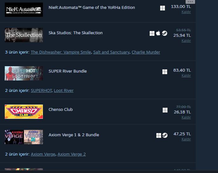The height and width of the screenshot is (173, 218).
Task: Go to Charlie Murder page
Action: (x=146, y=52)
